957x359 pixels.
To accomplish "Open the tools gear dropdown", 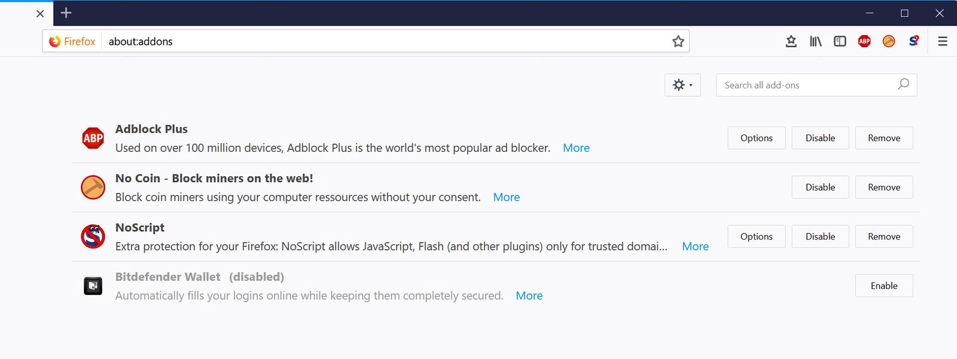I will 682,85.
